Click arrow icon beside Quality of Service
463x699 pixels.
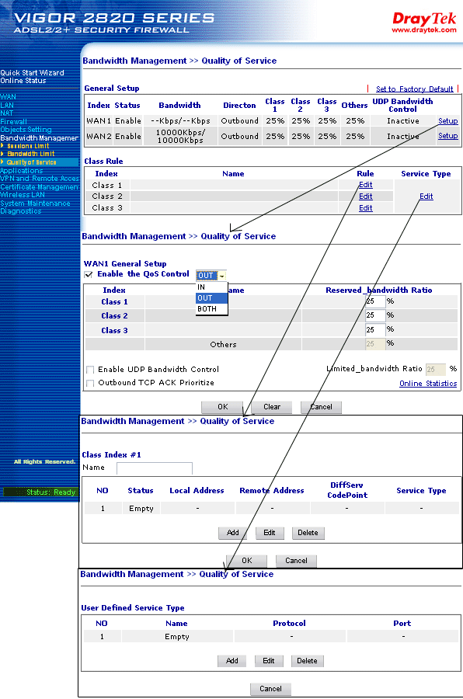2,162
